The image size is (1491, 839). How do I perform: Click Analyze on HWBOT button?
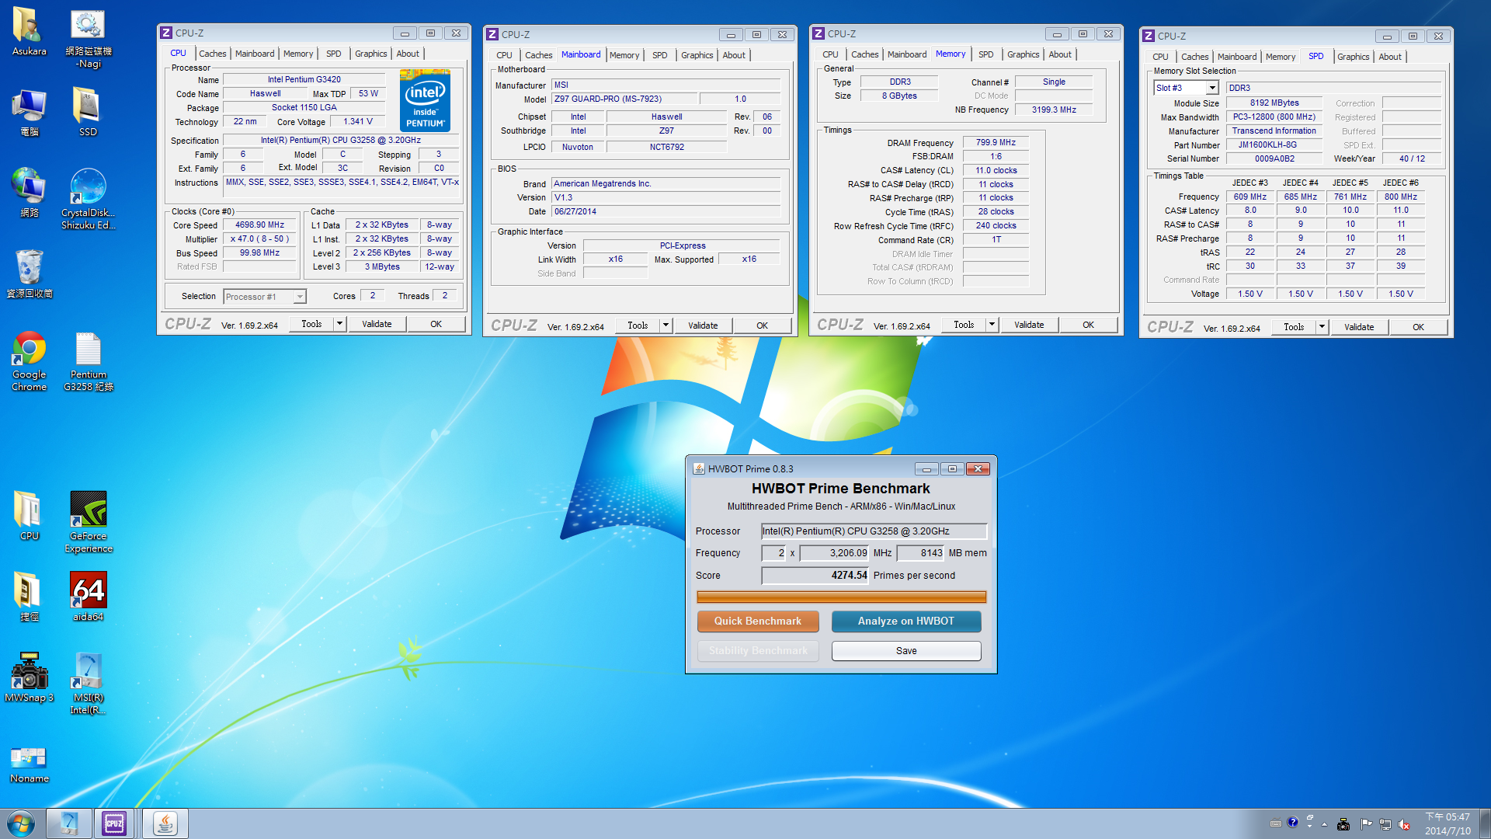coord(906,621)
